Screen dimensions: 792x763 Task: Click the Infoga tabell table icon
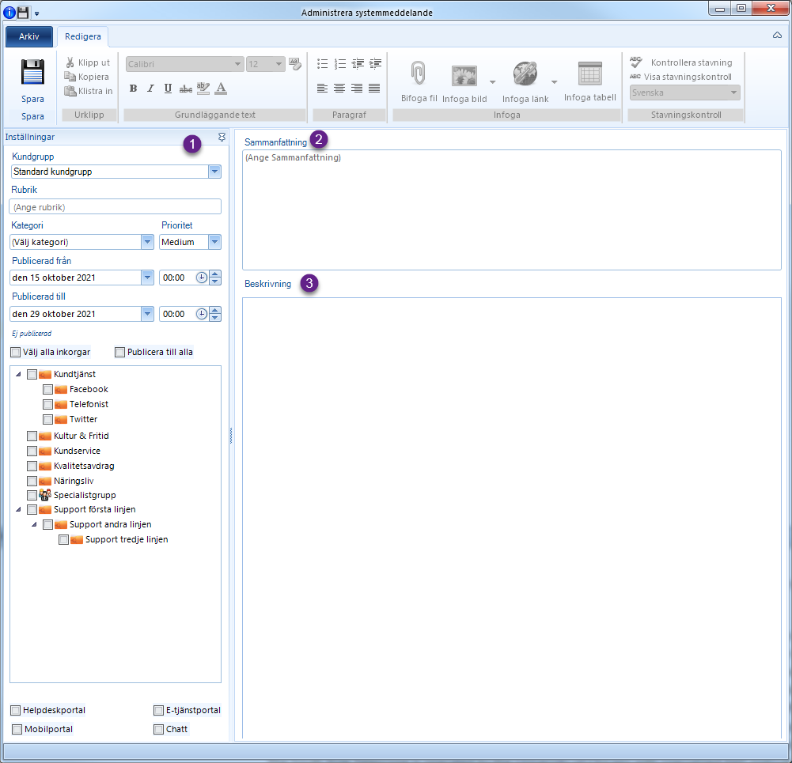click(x=590, y=74)
